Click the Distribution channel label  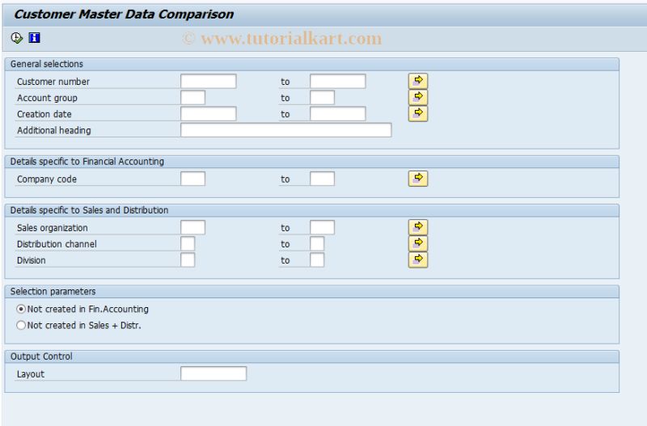57,244
